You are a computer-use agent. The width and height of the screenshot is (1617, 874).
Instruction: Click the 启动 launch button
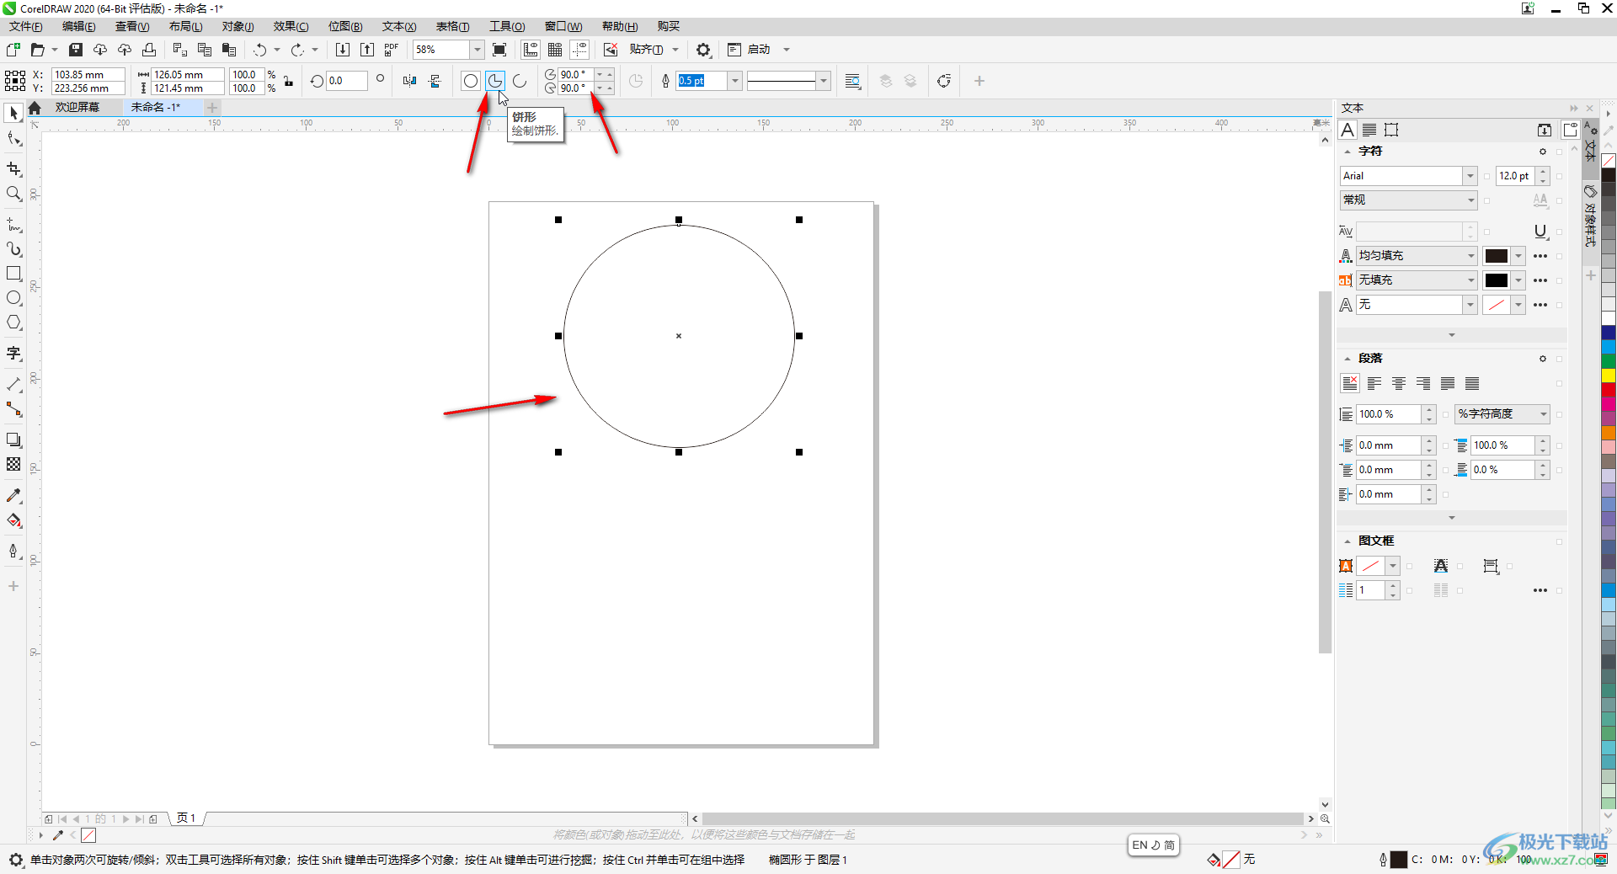pos(759,50)
